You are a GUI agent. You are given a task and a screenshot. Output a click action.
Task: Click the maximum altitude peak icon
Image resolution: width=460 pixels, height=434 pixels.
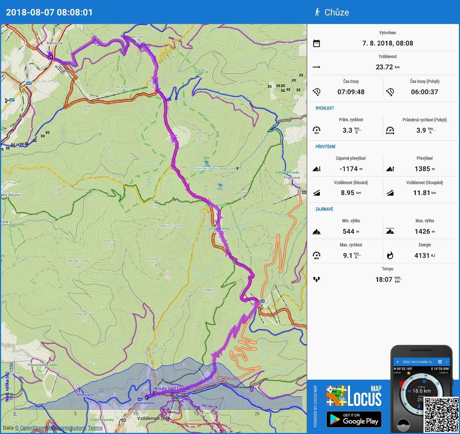pos(390,232)
